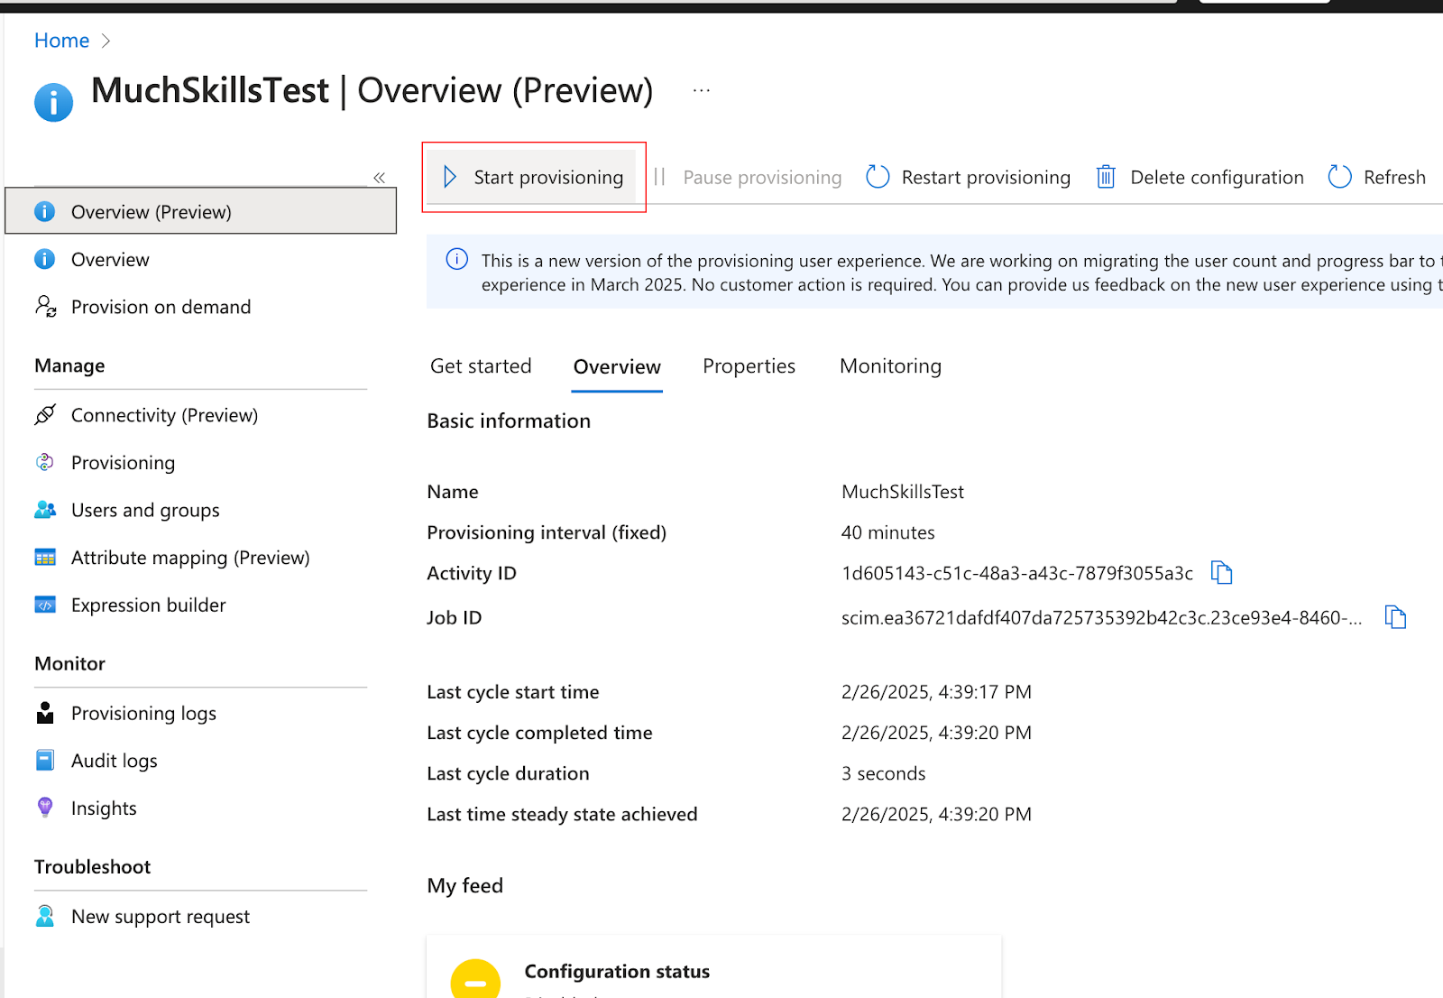Image resolution: width=1443 pixels, height=998 pixels.
Task: Click the Provisioning sync icon in sidebar
Action: point(45,462)
